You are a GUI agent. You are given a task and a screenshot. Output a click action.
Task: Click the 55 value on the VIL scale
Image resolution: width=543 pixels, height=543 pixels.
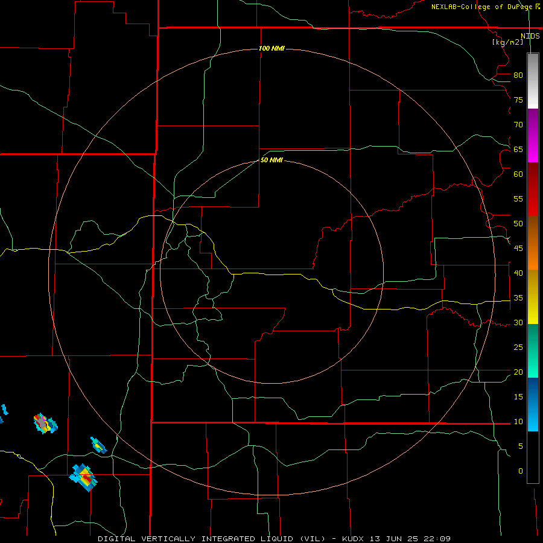[518, 199]
